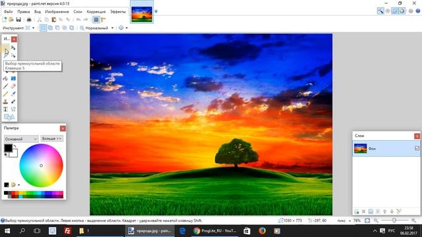422x237 pixels.
Task: Expand the image list arrow beside thumbnail
Action: coord(156,12)
